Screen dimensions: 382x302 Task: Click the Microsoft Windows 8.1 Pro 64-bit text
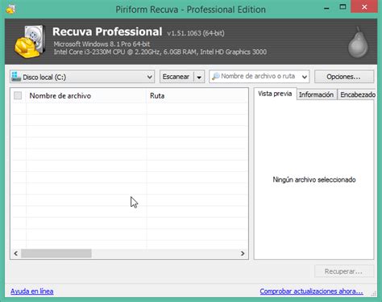coord(102,44)
